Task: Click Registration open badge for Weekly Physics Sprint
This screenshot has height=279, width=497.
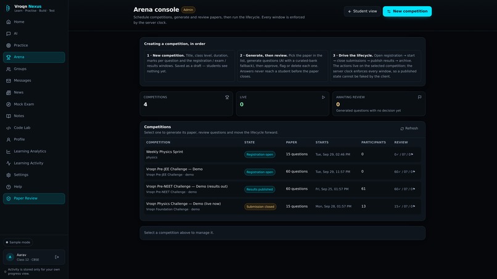Action: (260, 155)
